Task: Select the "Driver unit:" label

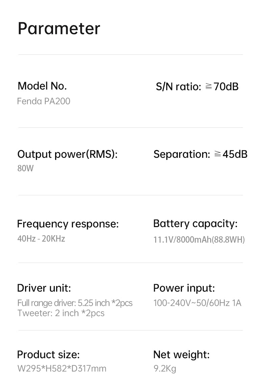Action: (x=44, y=288)
